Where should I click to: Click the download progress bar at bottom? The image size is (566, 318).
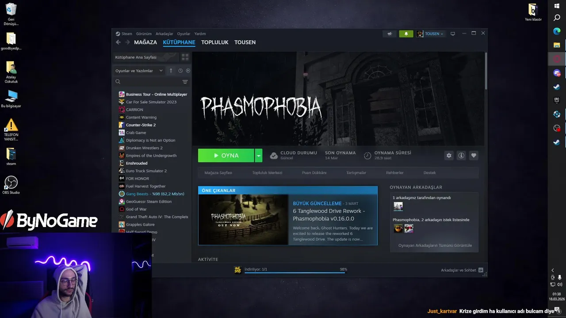point(295,273)
